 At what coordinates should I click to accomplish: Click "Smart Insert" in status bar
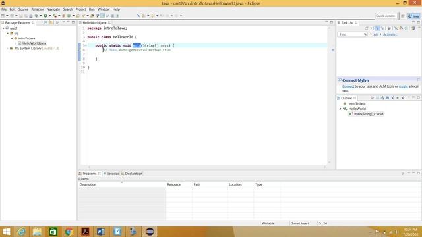point(300,223)
